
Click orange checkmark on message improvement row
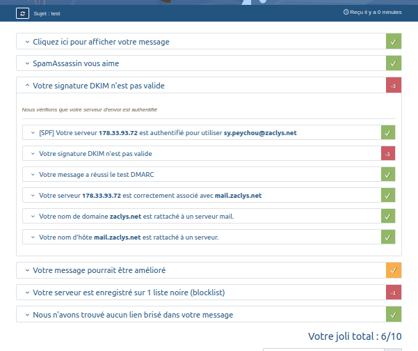click(394, 270)
